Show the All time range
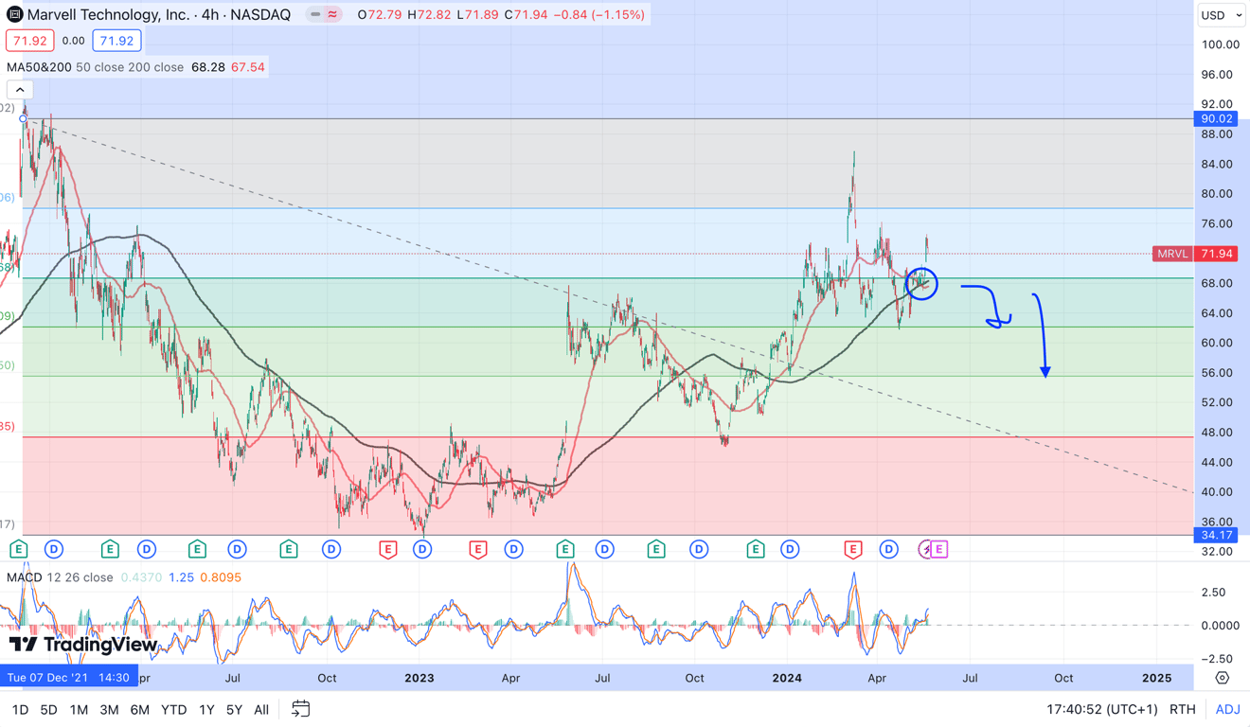Screen dimensions: 1250x727 261,709
